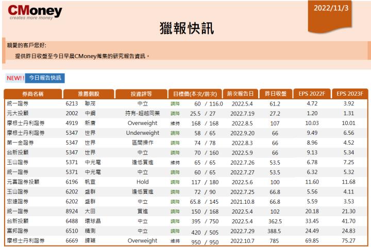Click the 區間操作 rating cell
Viewport: 371px width, 247px height.
pos(142,143)
